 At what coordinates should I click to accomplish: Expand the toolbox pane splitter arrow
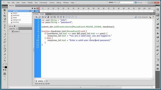point(33,50)
